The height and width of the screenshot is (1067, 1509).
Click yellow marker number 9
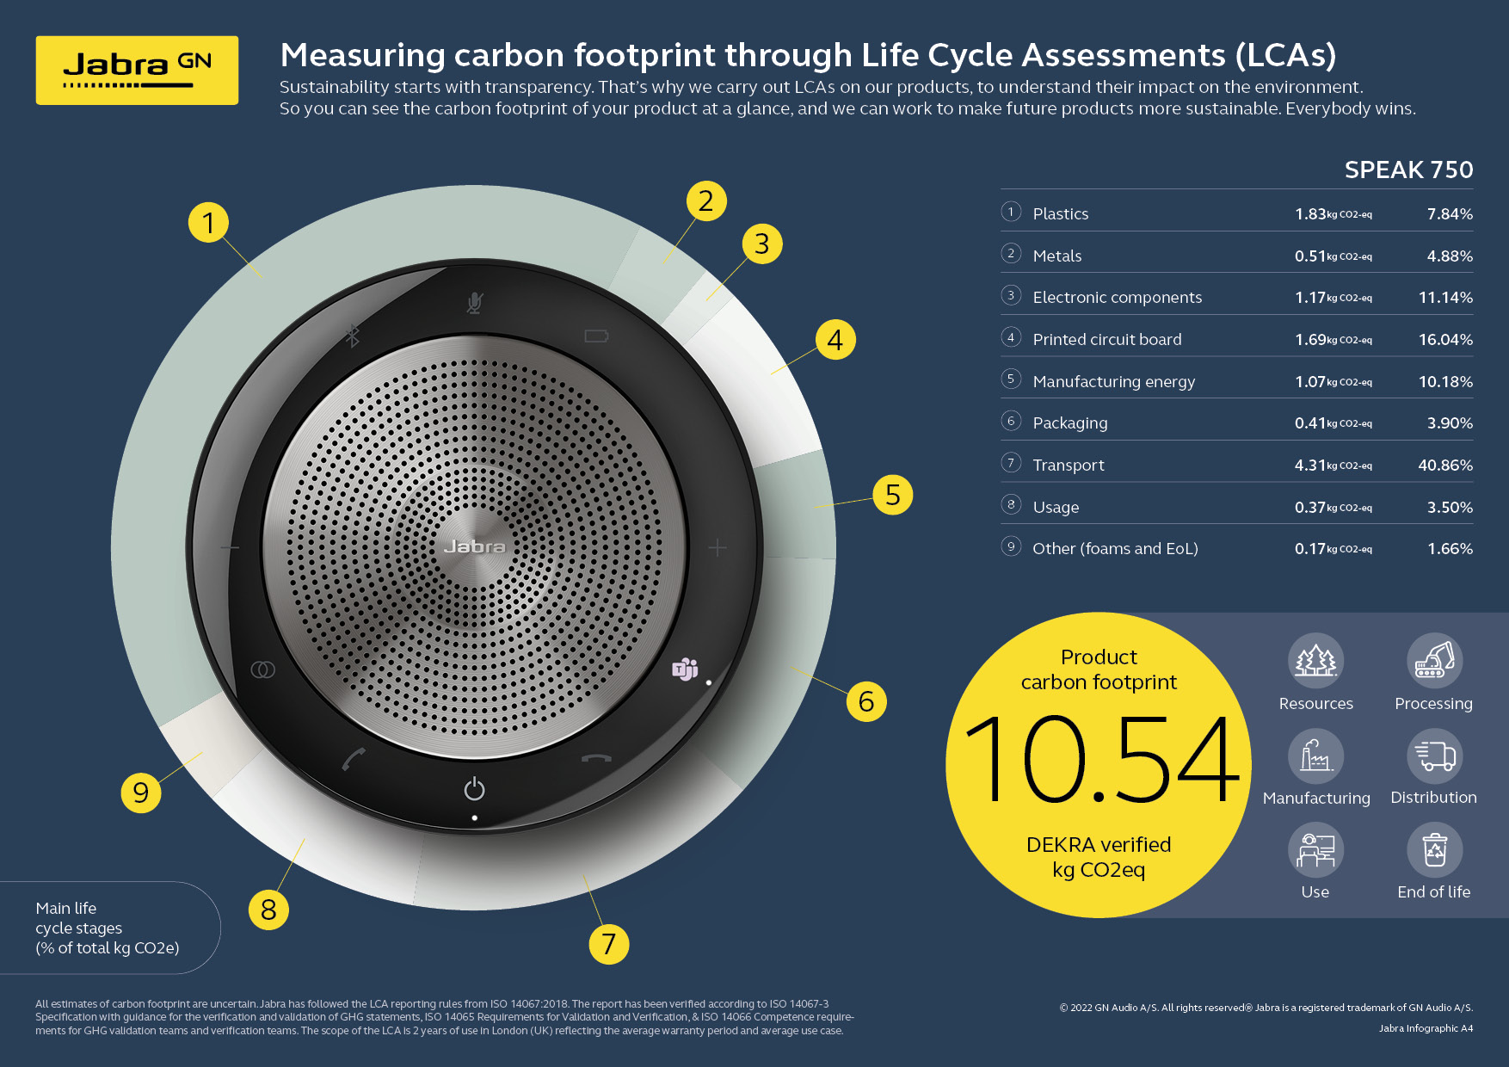(x=141, y=793)
